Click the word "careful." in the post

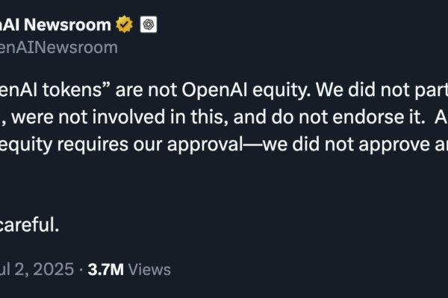tap(30, 225)
